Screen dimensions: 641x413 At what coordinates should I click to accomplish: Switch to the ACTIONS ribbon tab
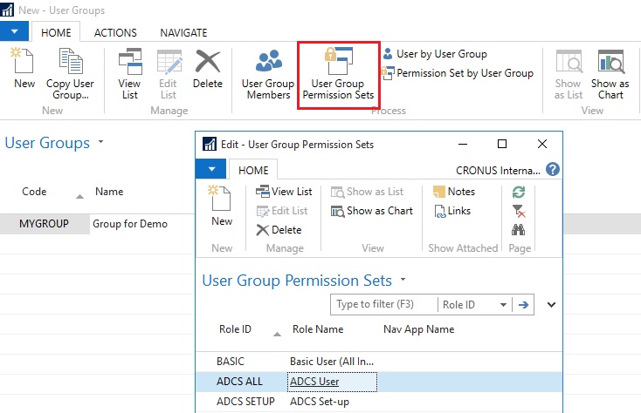coord(115,33)
